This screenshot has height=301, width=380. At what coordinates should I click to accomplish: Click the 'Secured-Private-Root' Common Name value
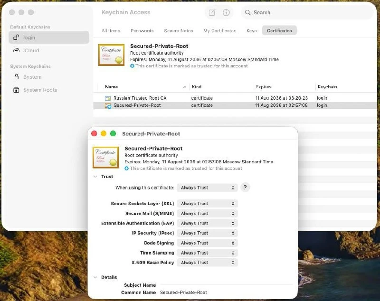(x=183, y=292)
